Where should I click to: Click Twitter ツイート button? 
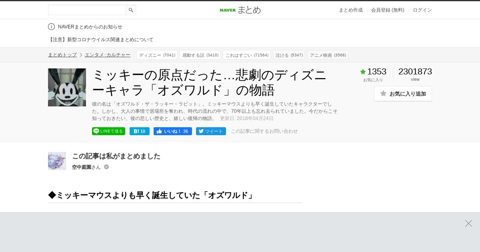click(x=211, y=131)
